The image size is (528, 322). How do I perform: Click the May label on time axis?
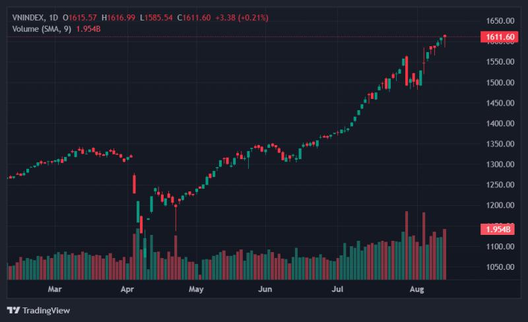click(x=196, y=289)
